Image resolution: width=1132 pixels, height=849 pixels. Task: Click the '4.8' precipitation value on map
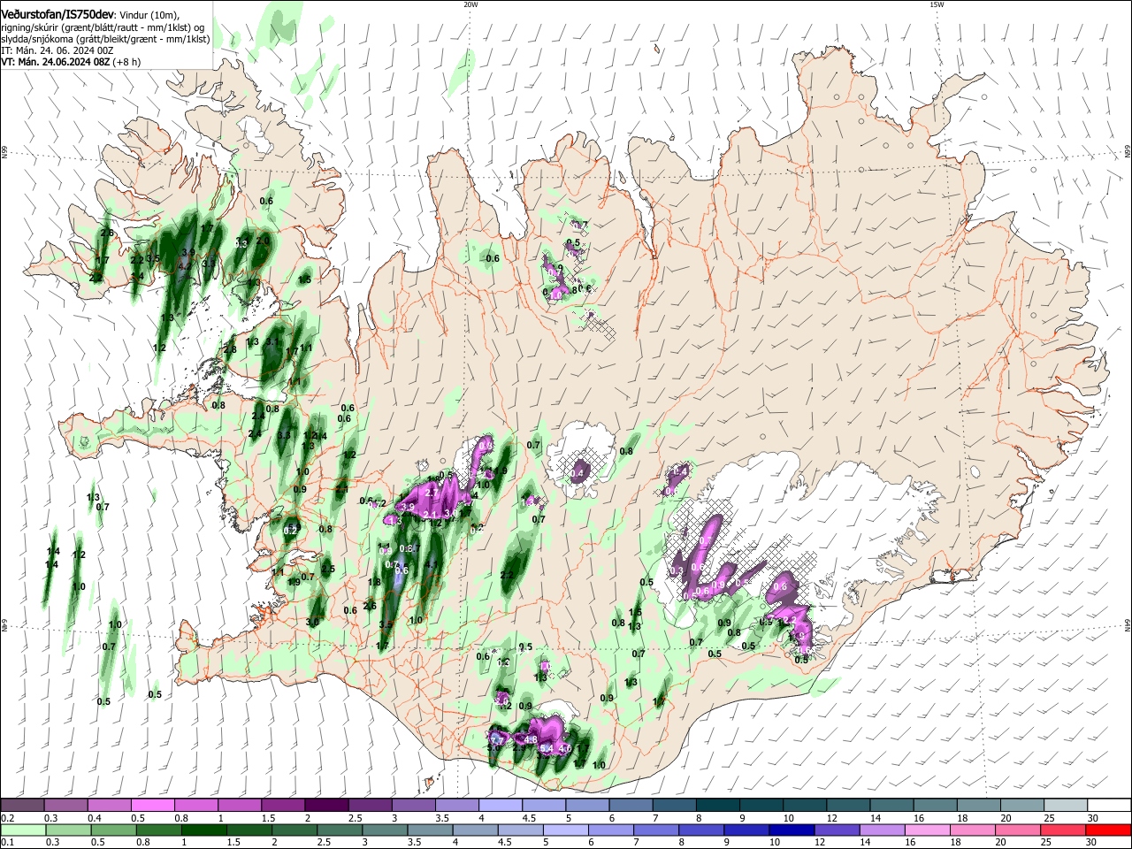(x=532, y=739)
